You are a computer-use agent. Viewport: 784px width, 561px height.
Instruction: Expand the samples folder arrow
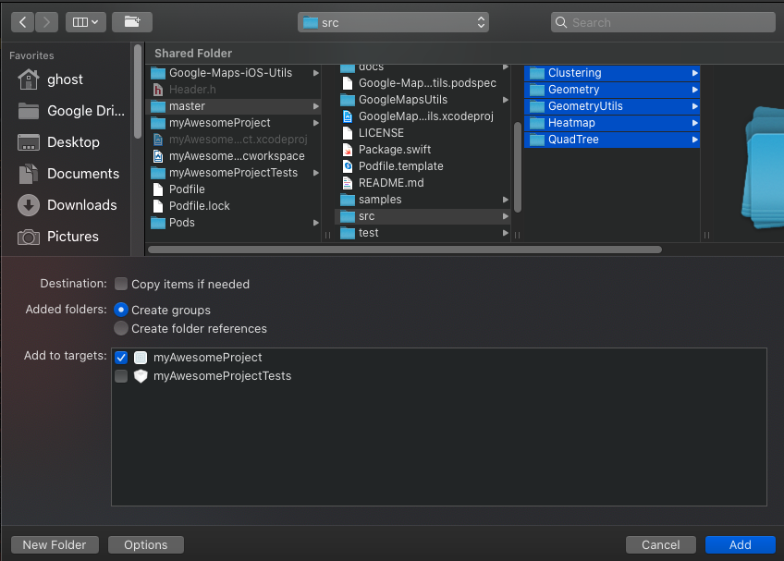(505, 200)
